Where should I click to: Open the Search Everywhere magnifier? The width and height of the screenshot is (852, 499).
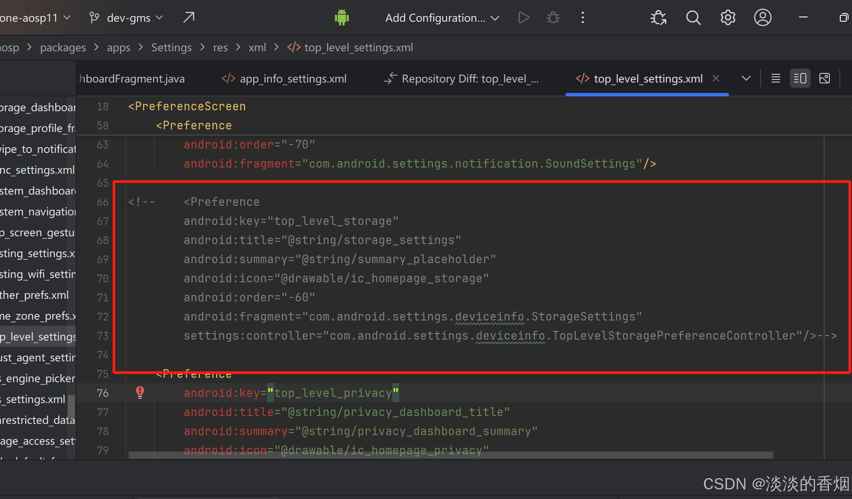tap(693, 18)
